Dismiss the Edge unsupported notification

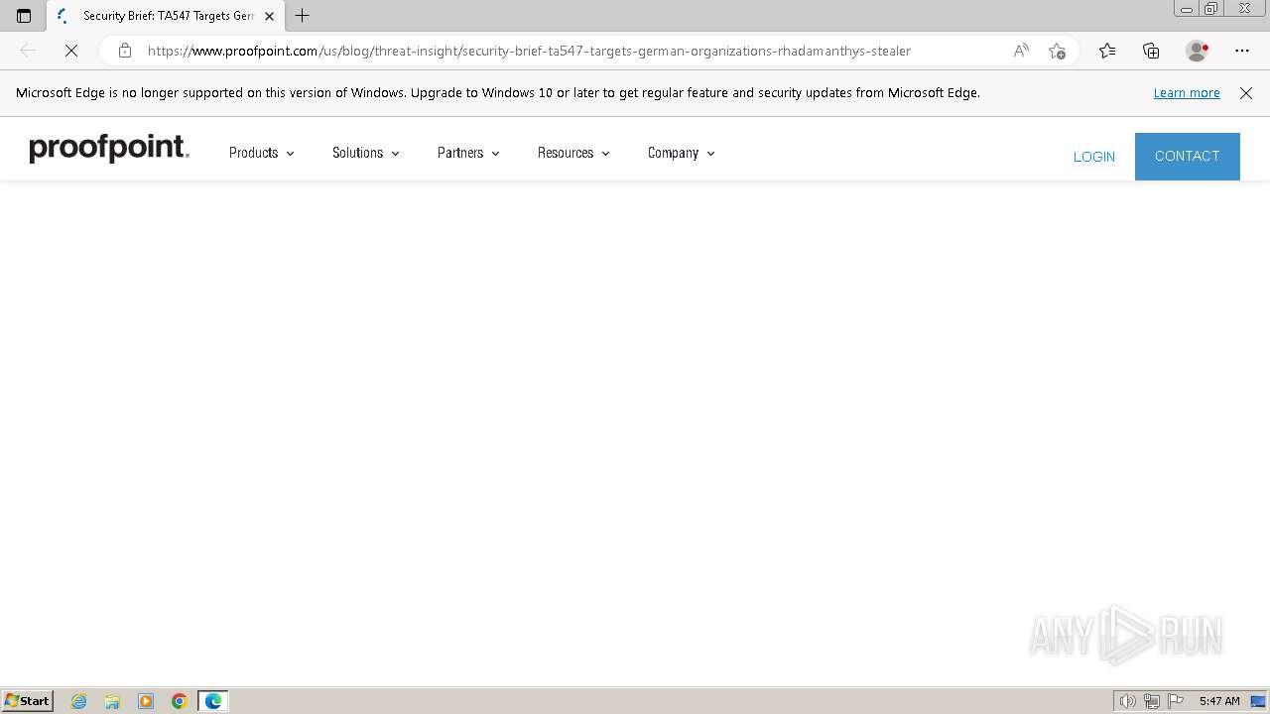click(x=1246, y=93)
